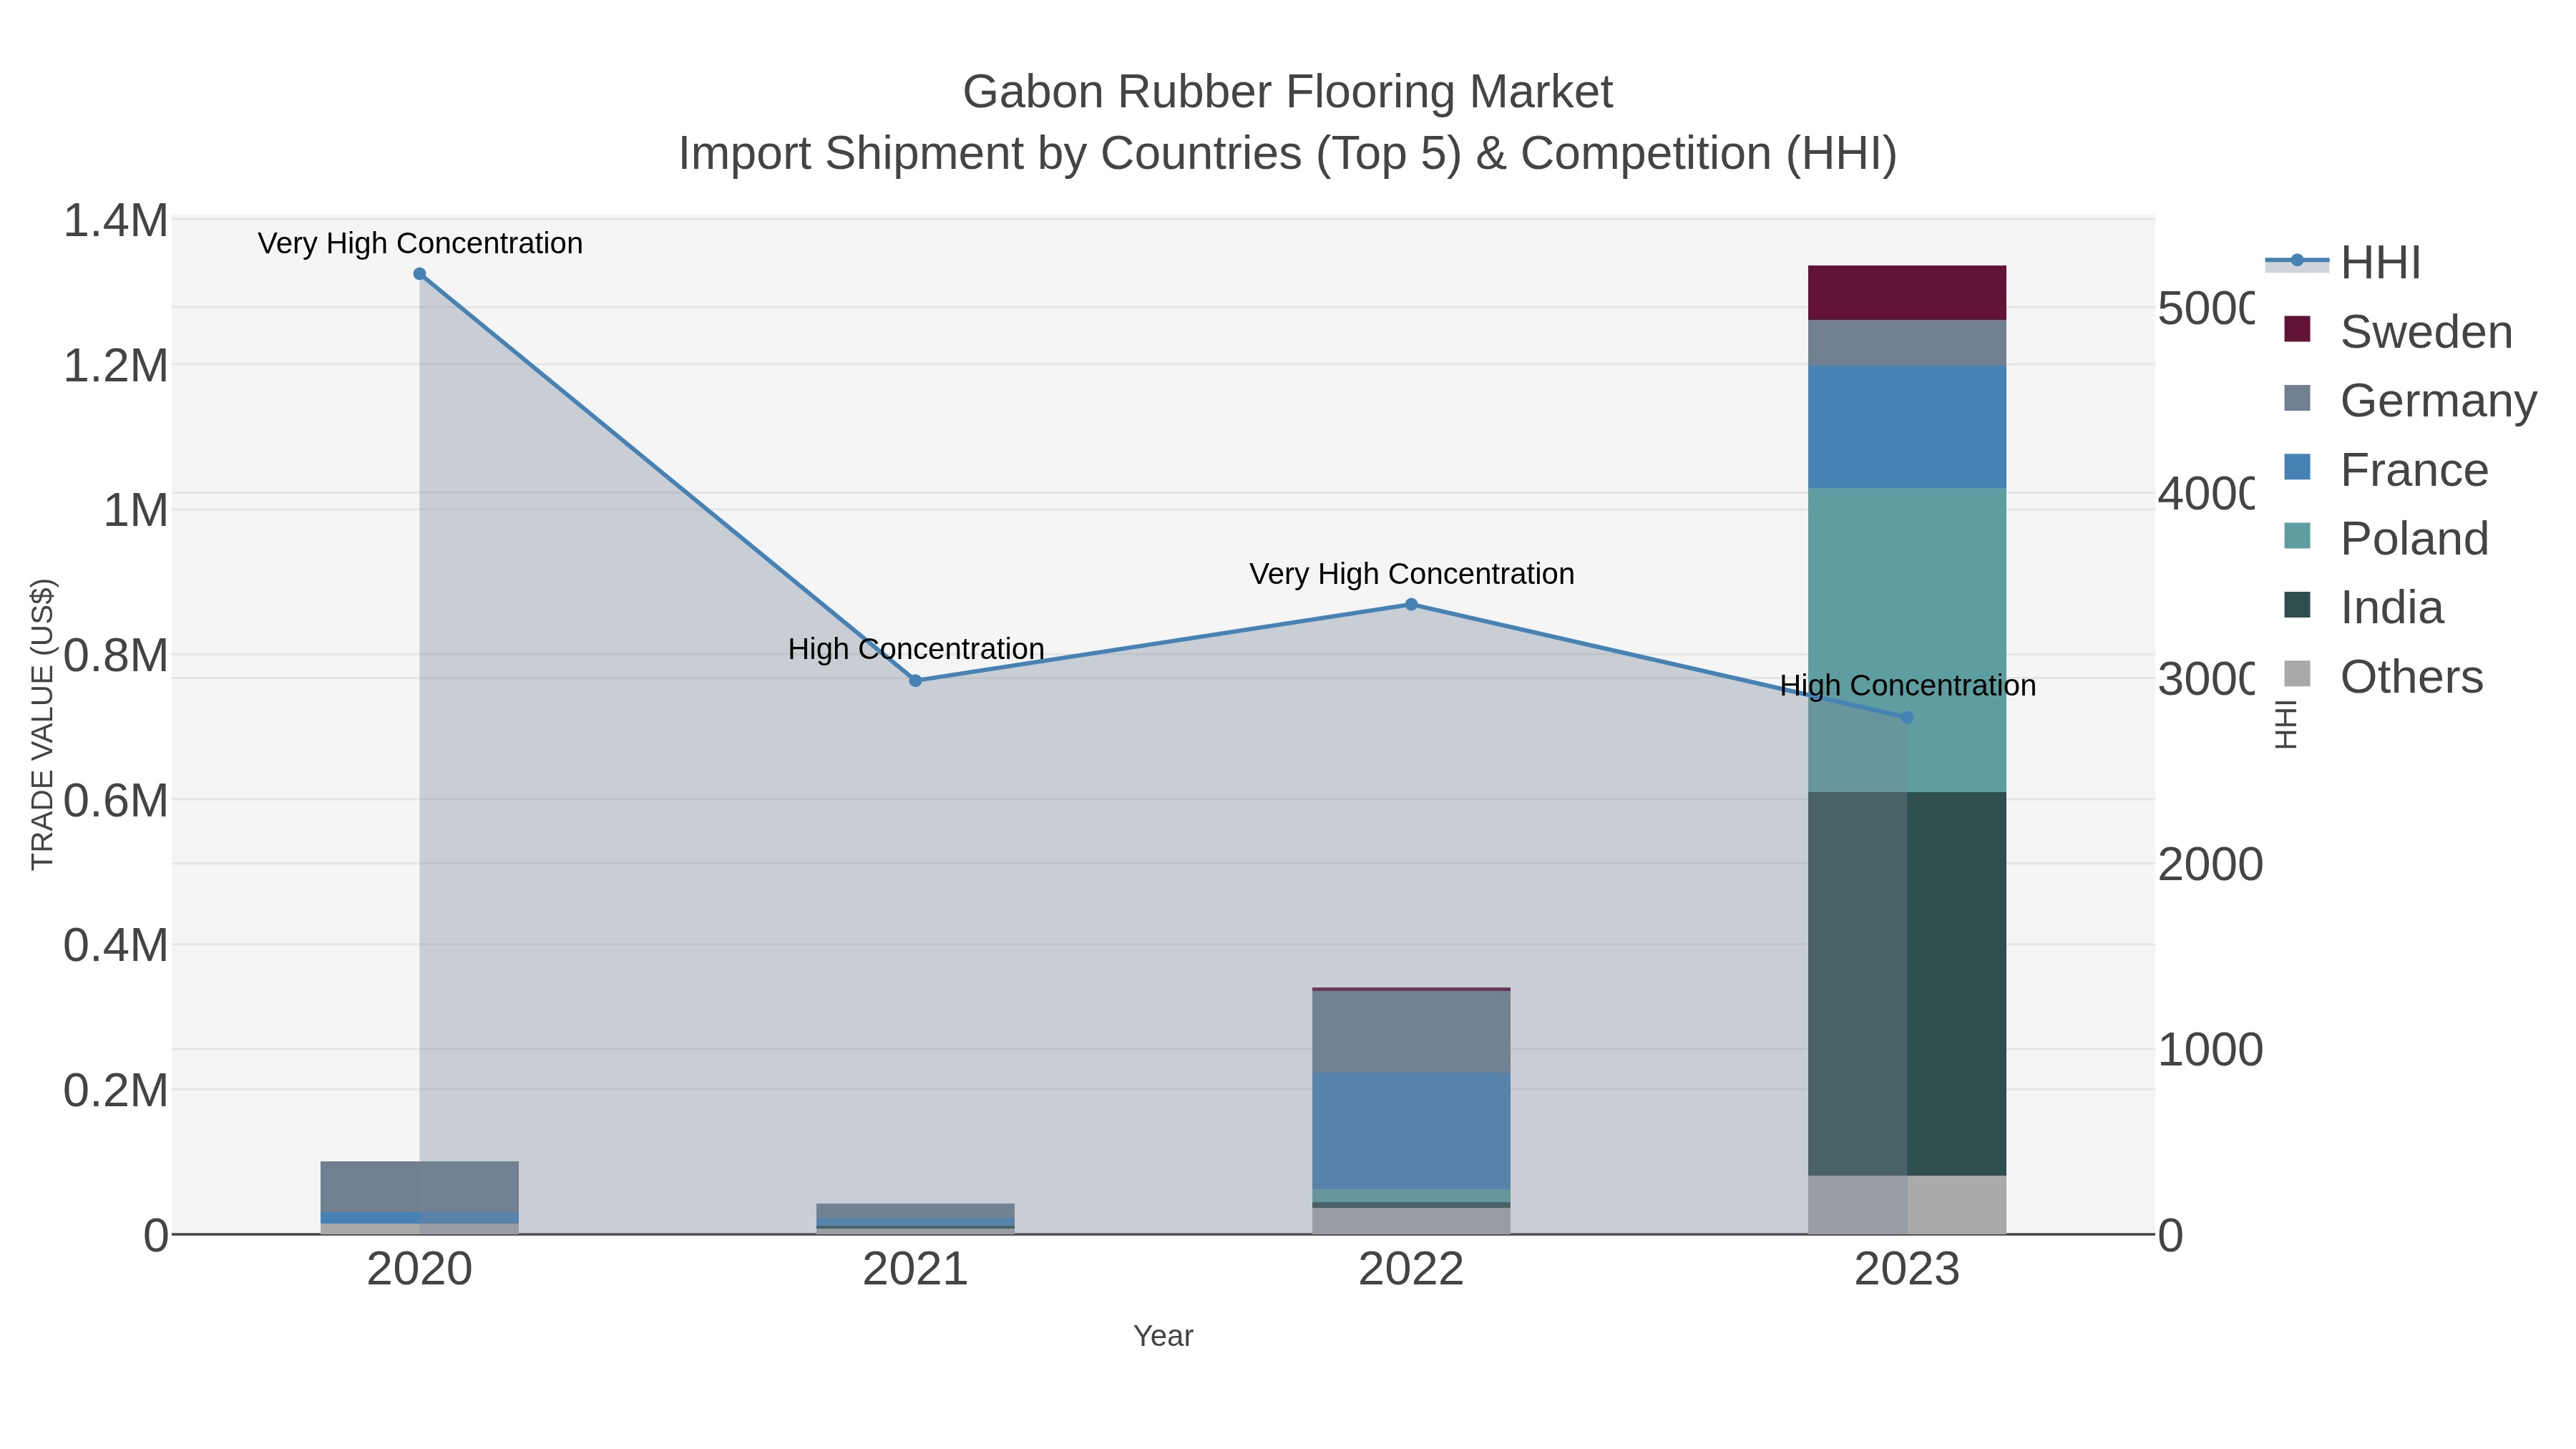This screenshot has width=2576, height=1449.
Task: Click the India dark green legend swatch
Action: click(2298, 605)
